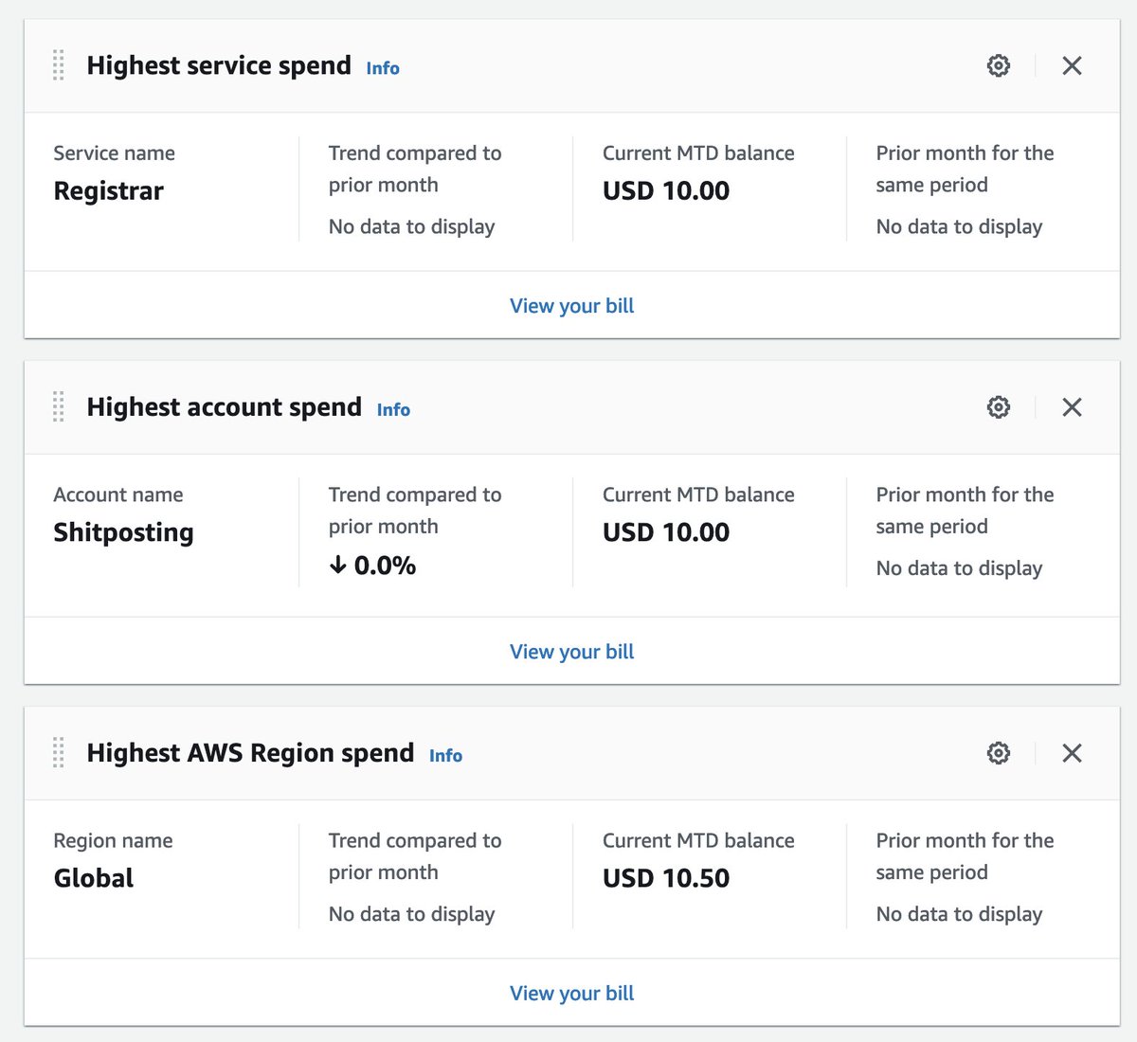Open settings gear for Highest service spend

(999, 65)
